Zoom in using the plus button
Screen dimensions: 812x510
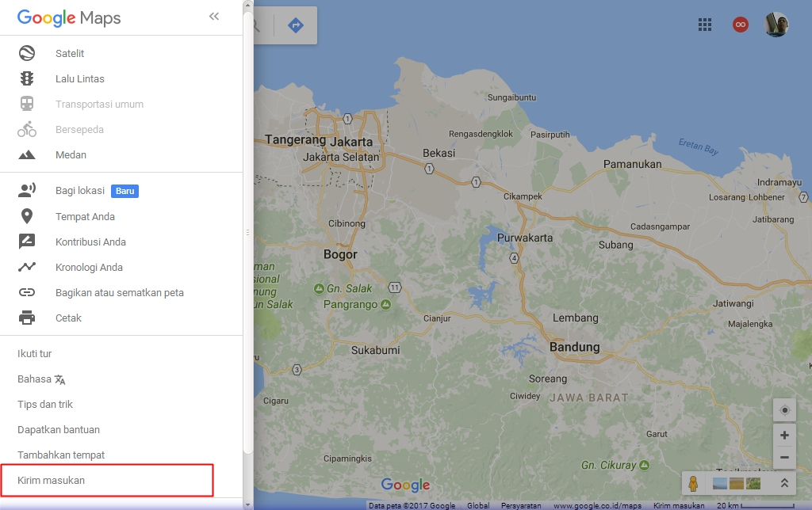pos(783,435)
